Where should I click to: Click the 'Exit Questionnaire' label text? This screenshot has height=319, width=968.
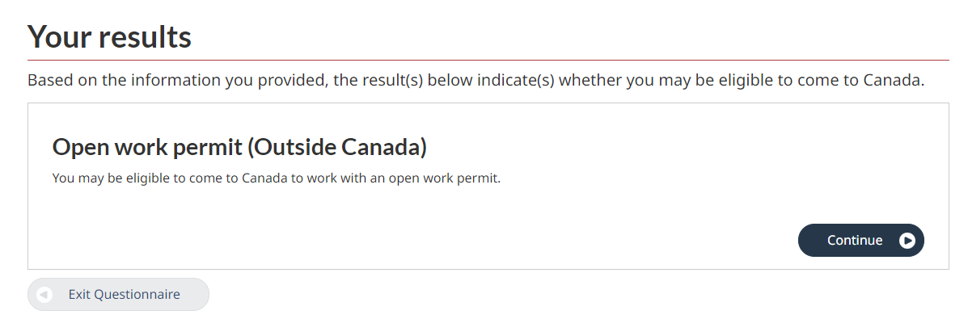point(124,294)
